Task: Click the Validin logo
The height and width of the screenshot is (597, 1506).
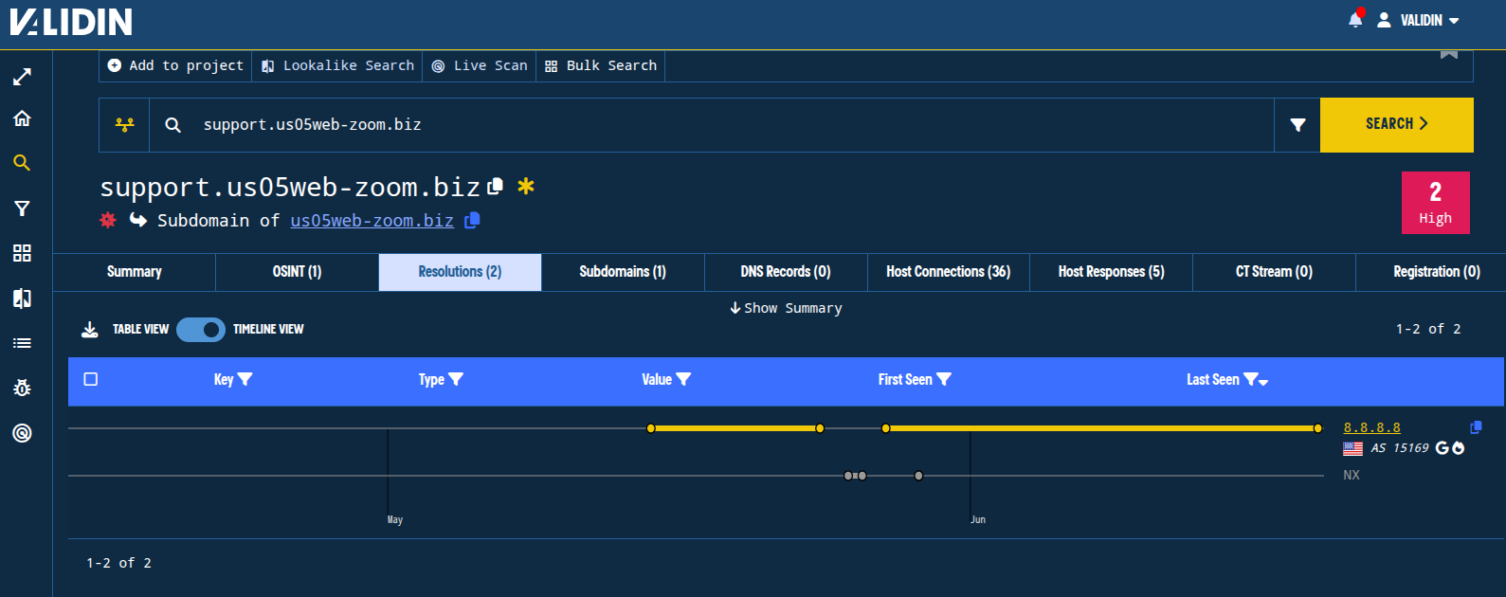Action: pyautogui.click(x=71, y=21)
